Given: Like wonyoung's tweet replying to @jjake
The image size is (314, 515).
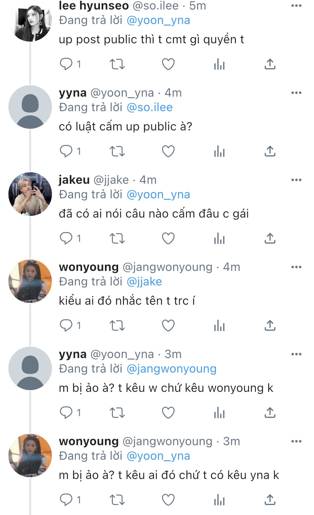Looking at the screenshot, I should (x=168, y=326).
